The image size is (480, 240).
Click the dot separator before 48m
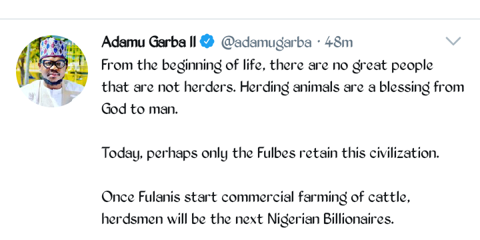point(319,42)
